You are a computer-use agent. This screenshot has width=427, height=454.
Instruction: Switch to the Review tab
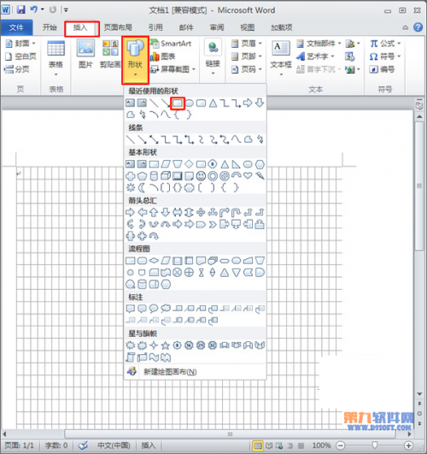tap(217, 27)
